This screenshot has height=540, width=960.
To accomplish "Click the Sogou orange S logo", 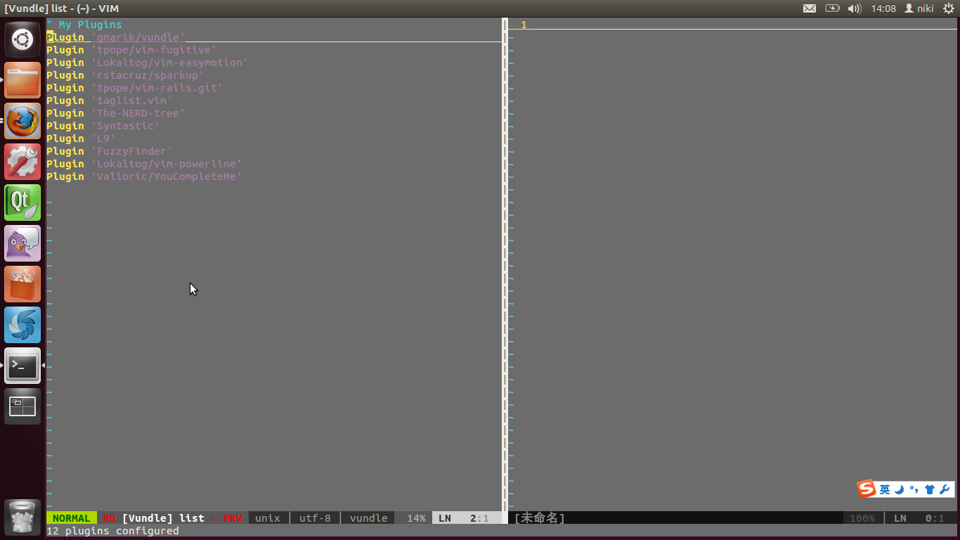I will (867, 489).
